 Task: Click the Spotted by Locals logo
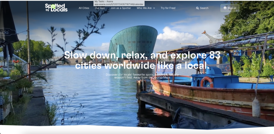[56, 8]
